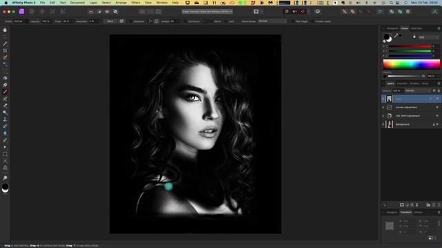The image size is (442, 248).
Task: Add a mask layer in Layers panel
Action: [x=402, y=205]
